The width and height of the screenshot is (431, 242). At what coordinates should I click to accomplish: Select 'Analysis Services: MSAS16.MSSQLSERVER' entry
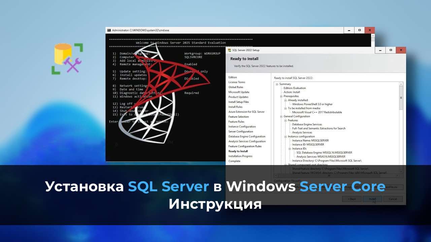click(321, 157)
